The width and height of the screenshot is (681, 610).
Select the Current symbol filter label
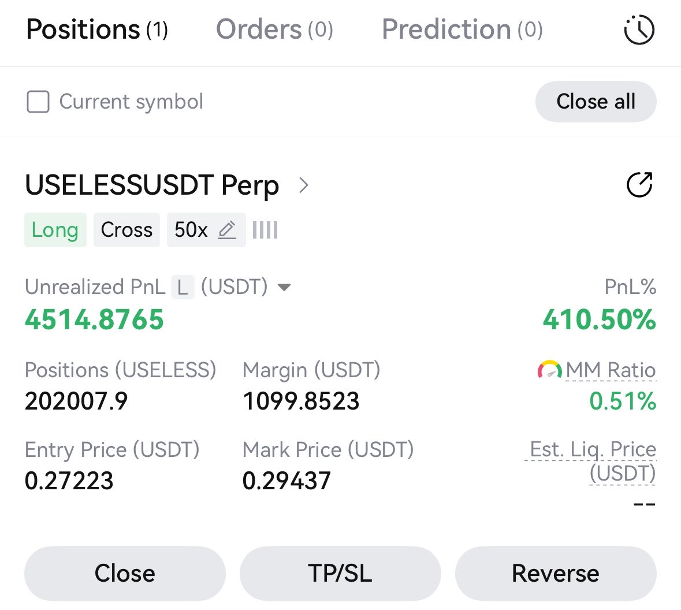point(131,102)
